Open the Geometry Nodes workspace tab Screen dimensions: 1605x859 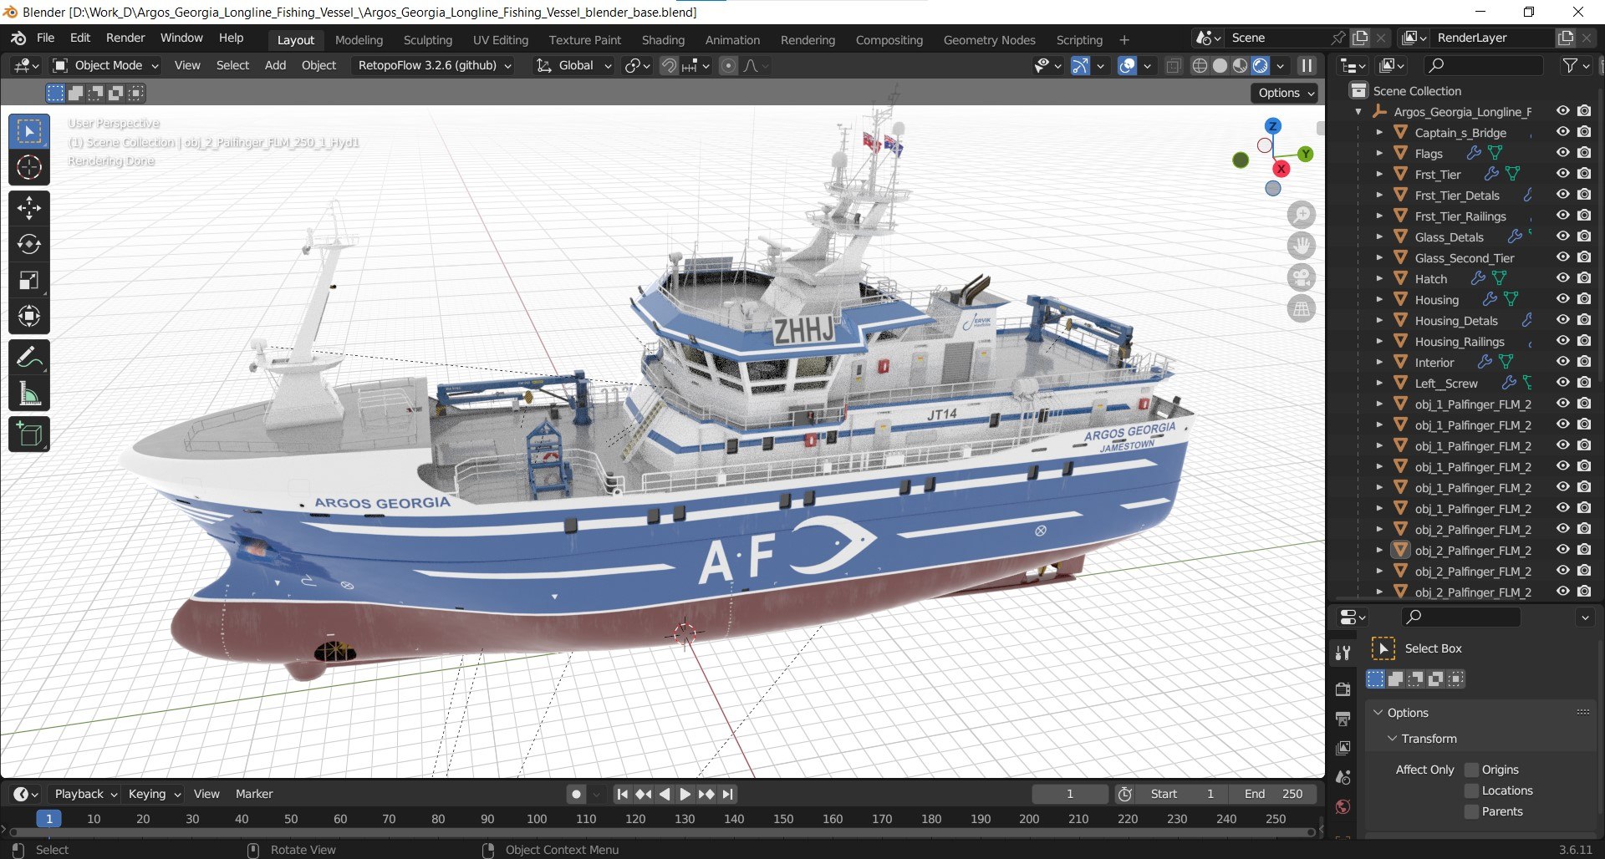[989, 39]
